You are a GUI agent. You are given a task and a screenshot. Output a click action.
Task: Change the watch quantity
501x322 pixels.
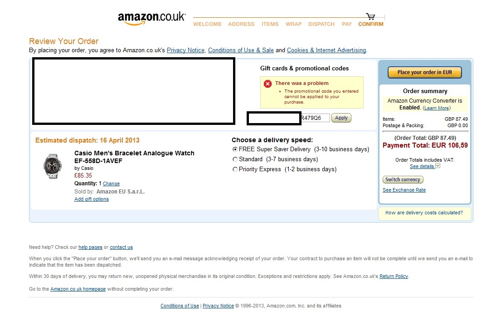(x=111, y=184)
